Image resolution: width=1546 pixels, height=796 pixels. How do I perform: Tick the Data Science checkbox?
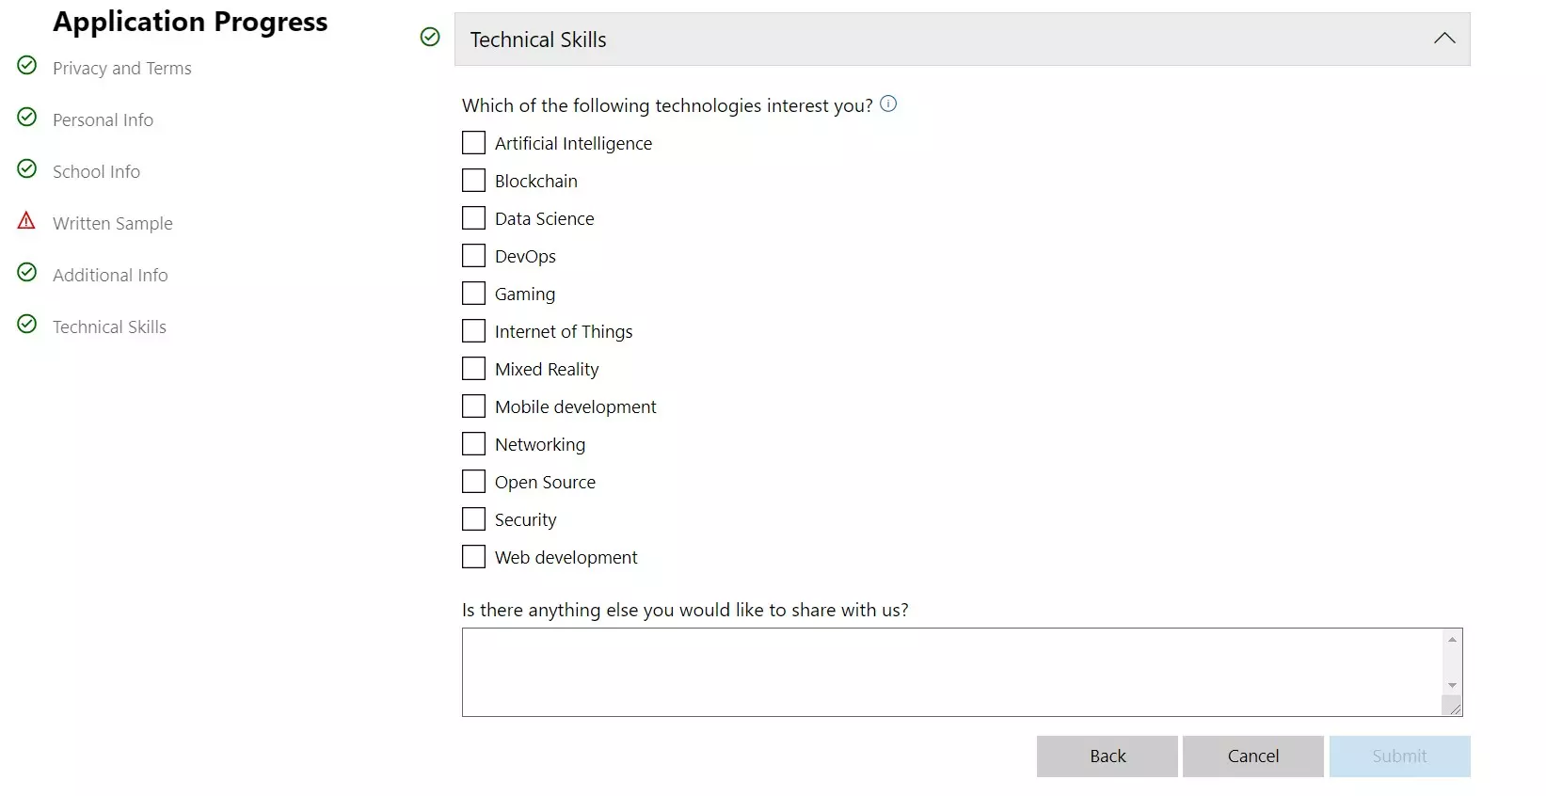point(474,218)
